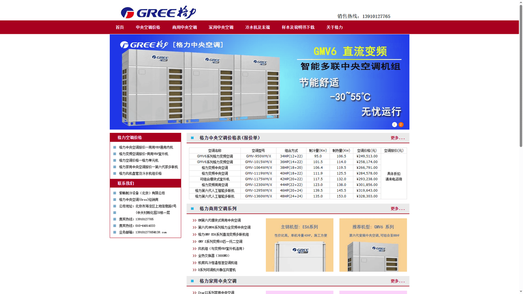Open D系列可调机外静压风管机 link

tap(217, 270)
